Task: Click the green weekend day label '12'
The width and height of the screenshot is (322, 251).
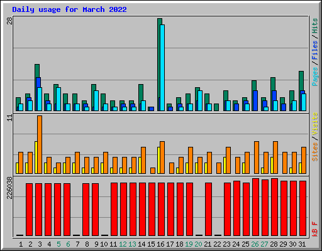Action: click(123, 244)
